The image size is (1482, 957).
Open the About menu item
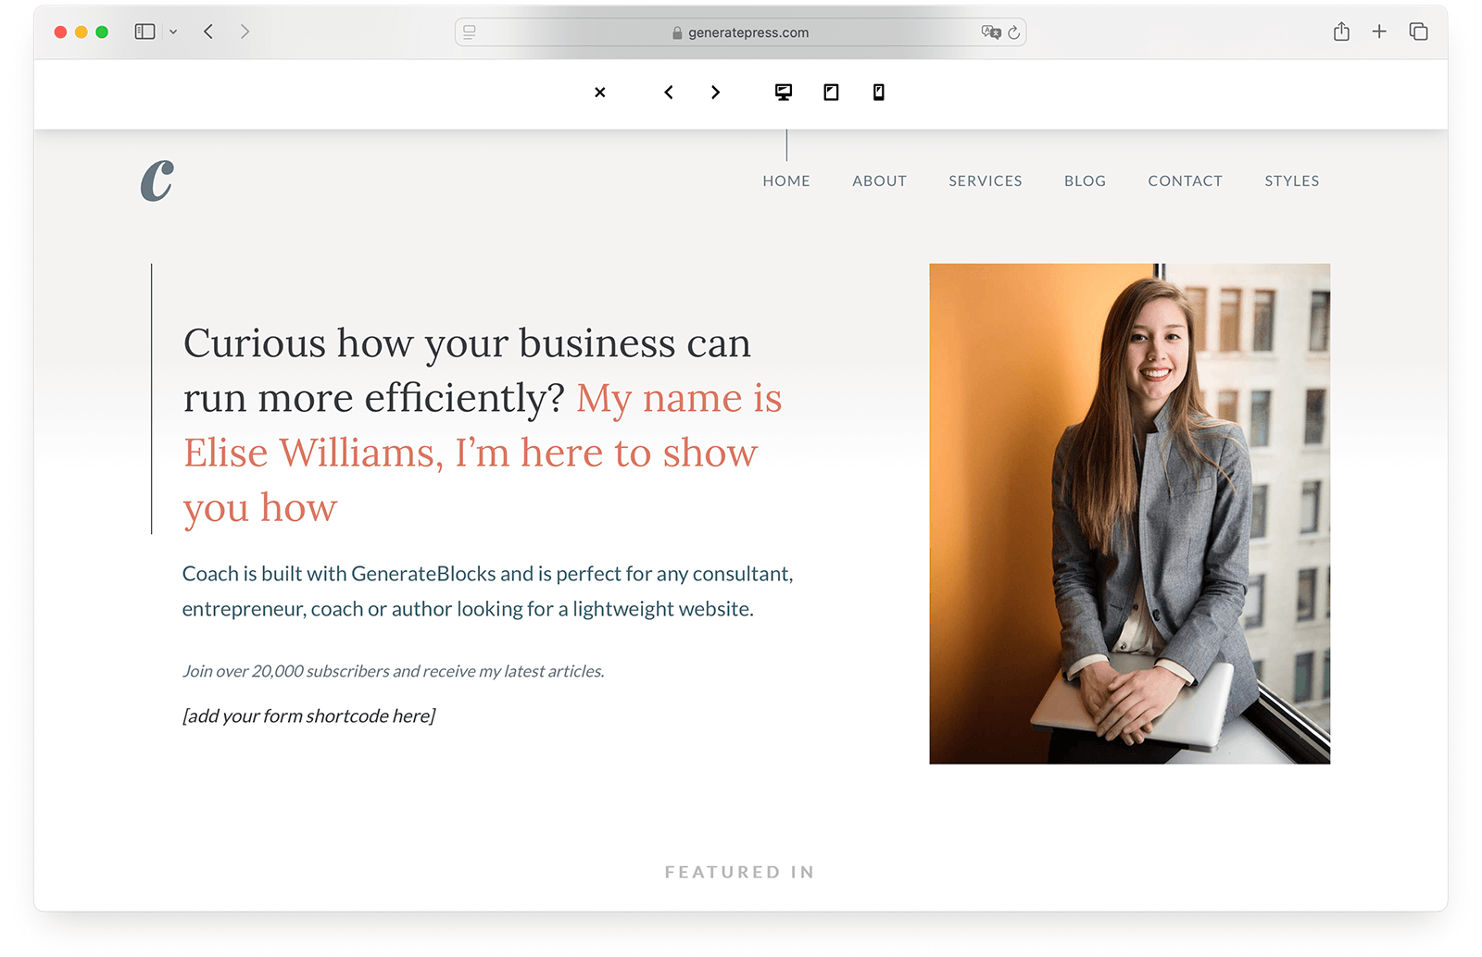879,181
